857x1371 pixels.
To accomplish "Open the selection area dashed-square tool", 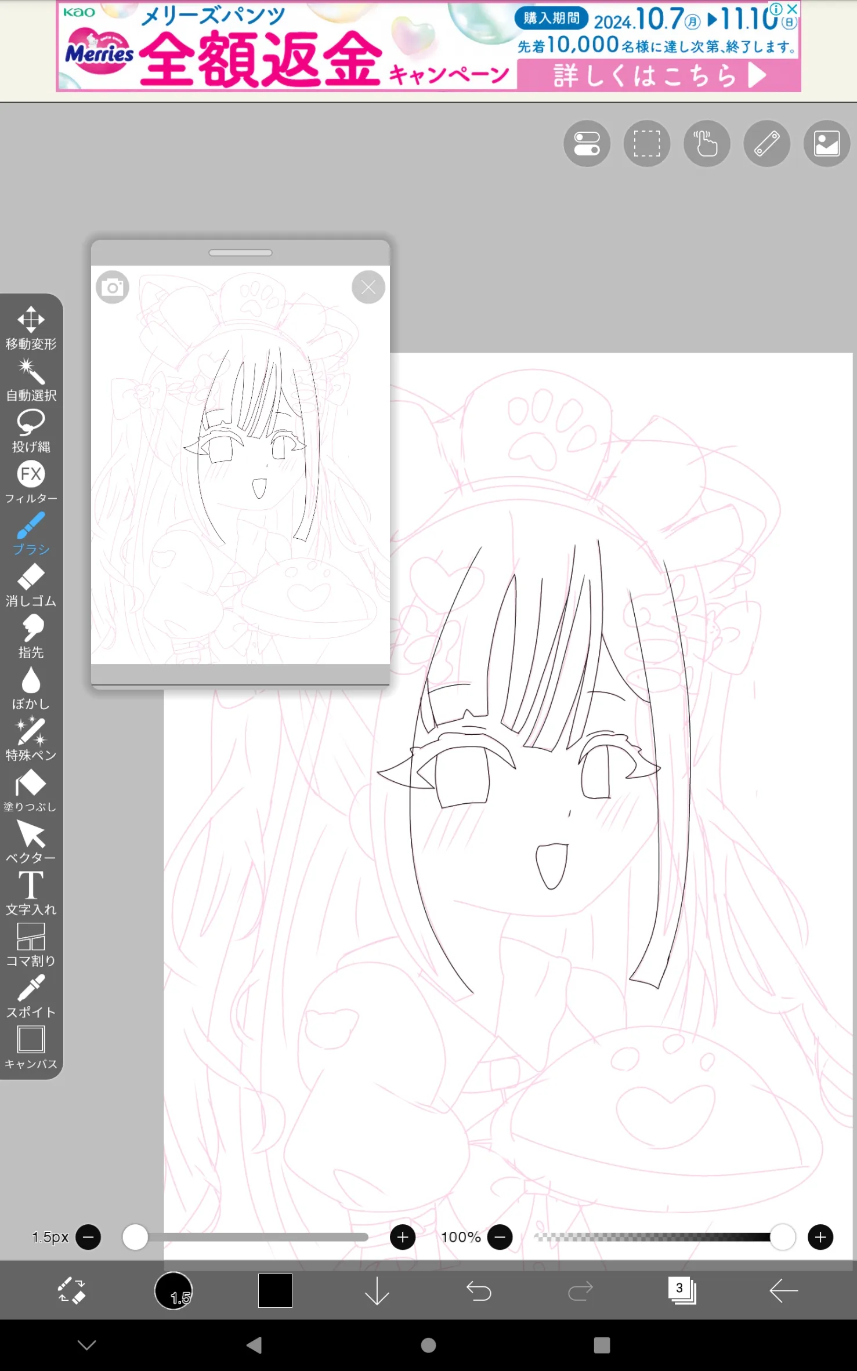I will pyautogui.click(x=647, y=143).
